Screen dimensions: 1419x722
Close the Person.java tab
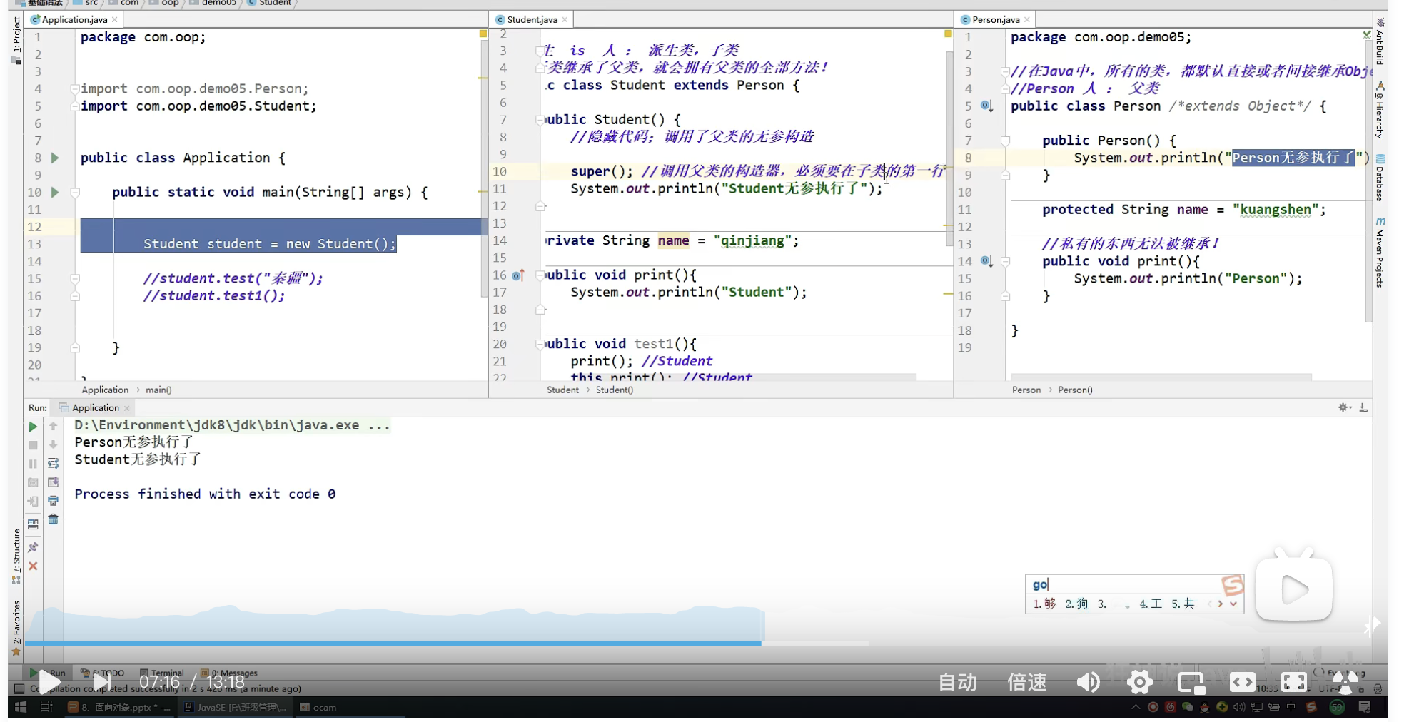pyautogui.click(x=1026, y=19)
